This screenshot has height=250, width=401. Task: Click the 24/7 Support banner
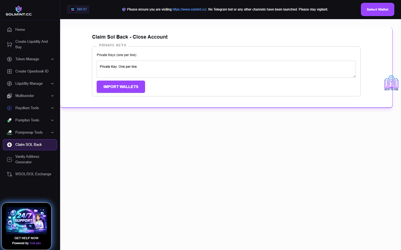coord(26,219)
